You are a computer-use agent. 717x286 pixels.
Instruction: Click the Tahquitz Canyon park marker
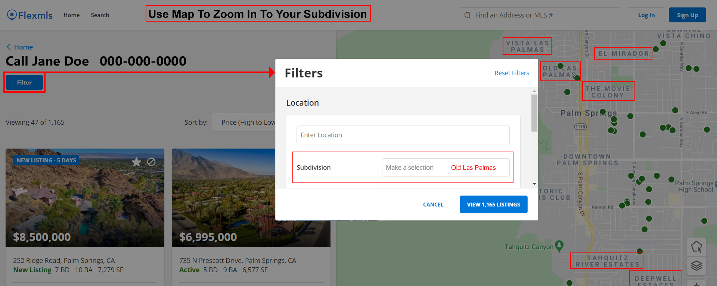click(x=559, y=246)
